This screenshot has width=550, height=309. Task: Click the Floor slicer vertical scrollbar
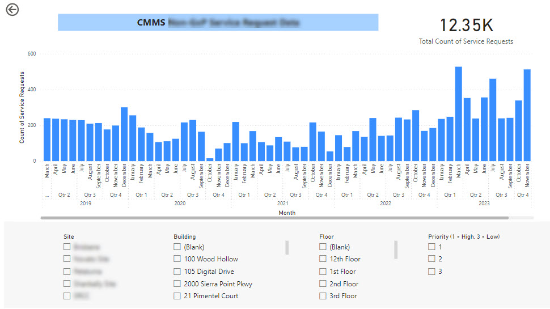click(x=396, y=249)
